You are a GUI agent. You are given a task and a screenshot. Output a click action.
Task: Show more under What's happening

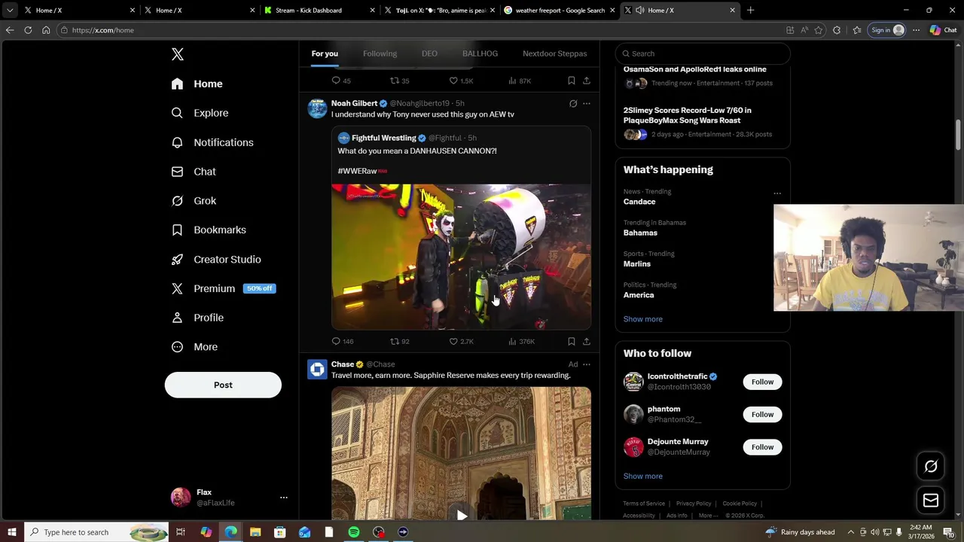tap(643, 319)
